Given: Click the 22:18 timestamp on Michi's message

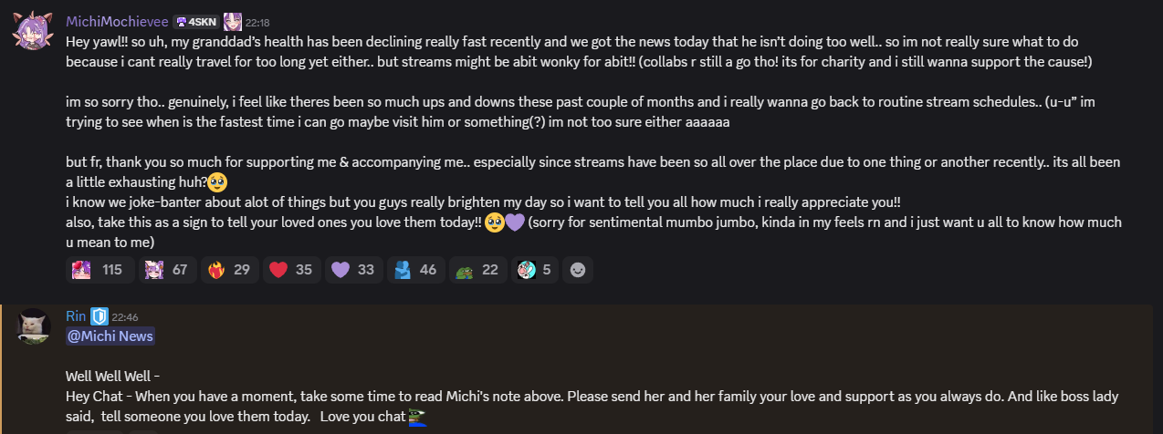Looking at the screenshot, I should 257,22.
